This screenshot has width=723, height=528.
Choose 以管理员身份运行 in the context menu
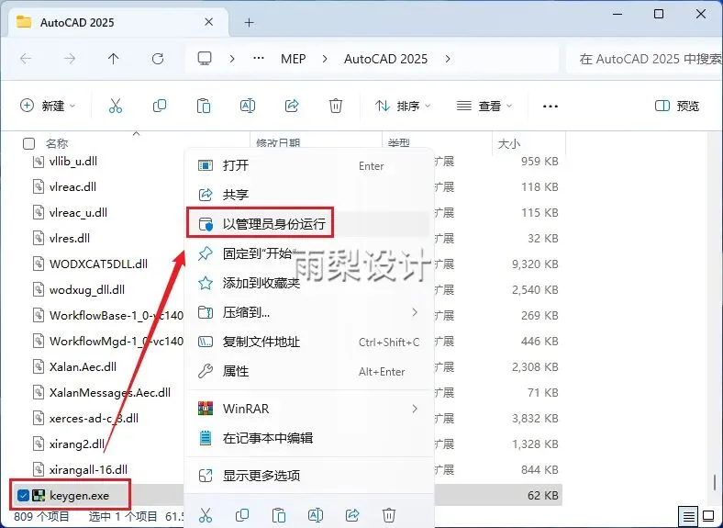tap(309, 224)
